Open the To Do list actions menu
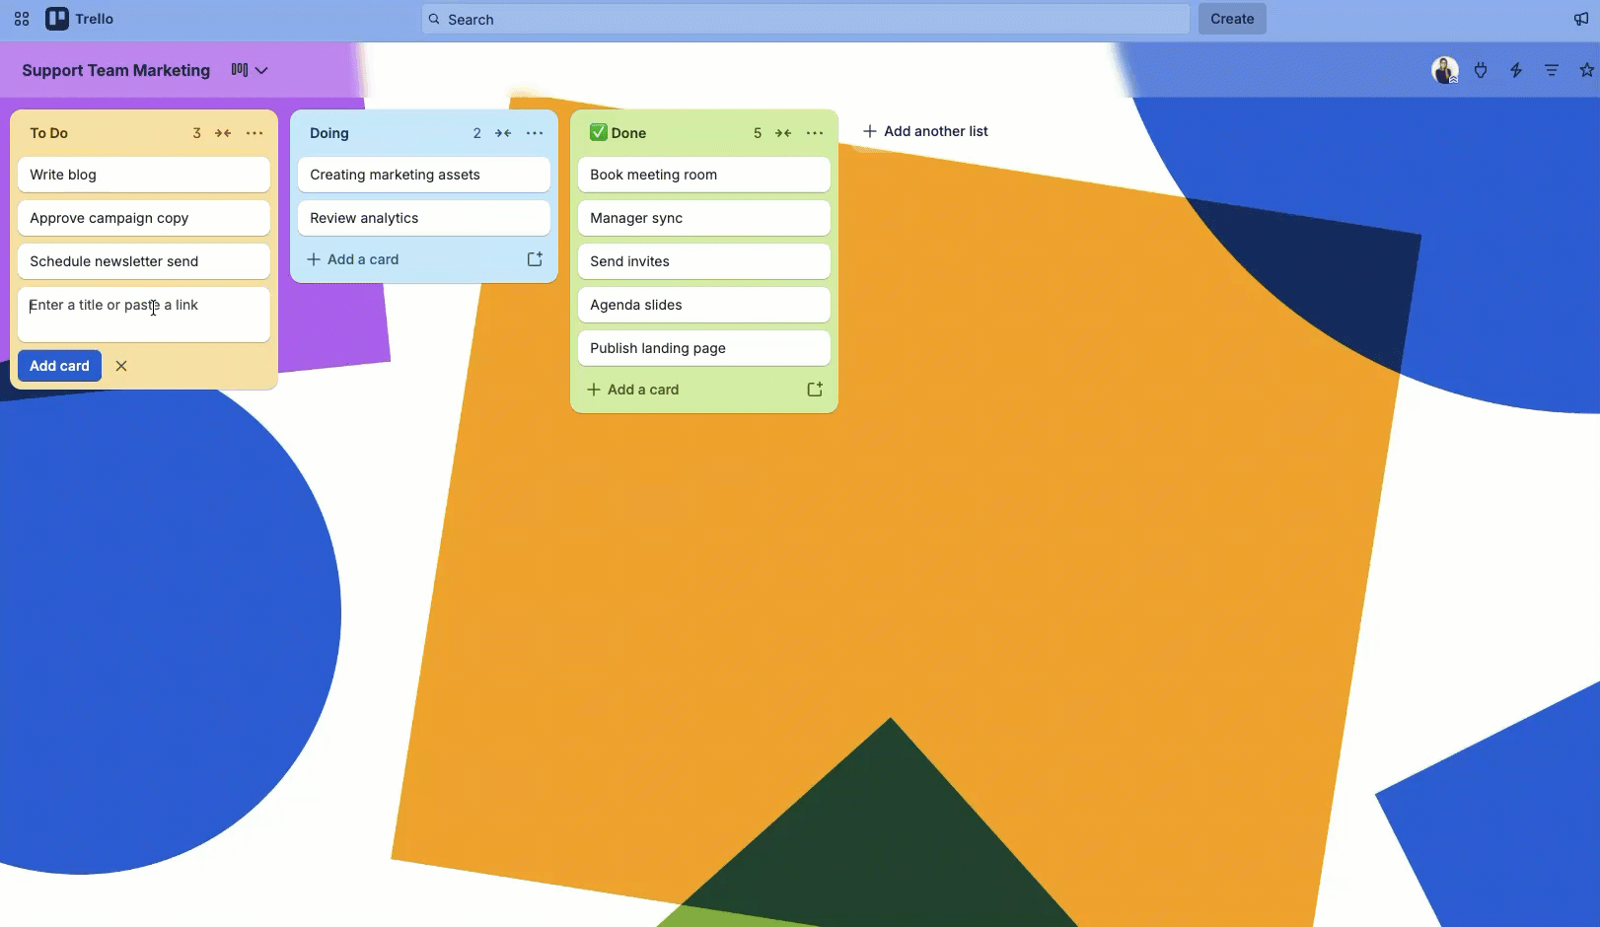Screen dimensions: 1600x927 255,133
